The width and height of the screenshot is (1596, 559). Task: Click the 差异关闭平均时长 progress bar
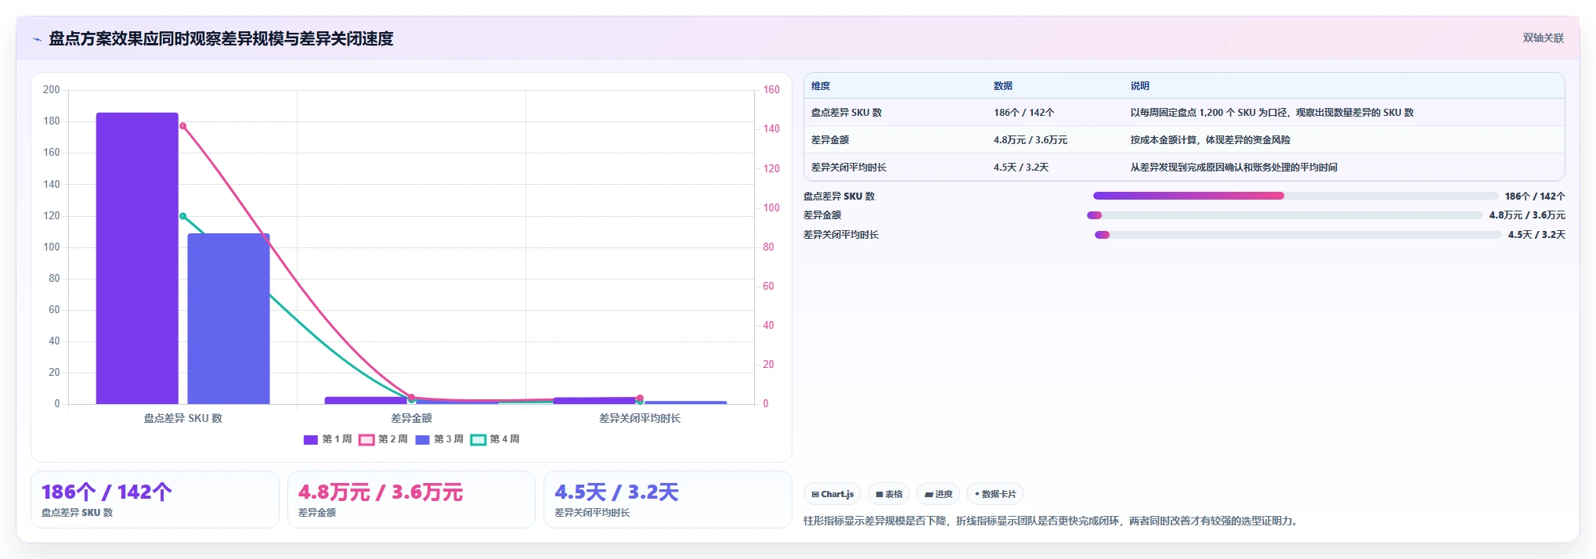pyautogui.click(x=1298, y=235)
